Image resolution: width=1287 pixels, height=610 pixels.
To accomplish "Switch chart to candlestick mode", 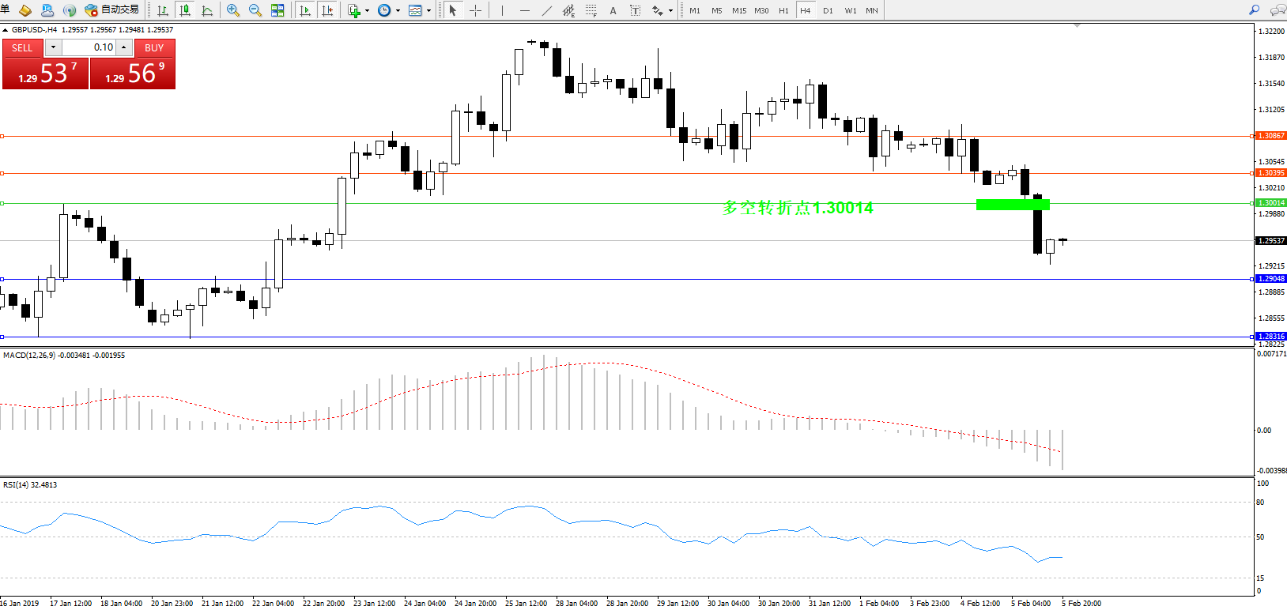I will coord(185,10).
